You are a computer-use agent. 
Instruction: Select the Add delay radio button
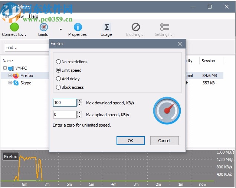coord(58,79)
